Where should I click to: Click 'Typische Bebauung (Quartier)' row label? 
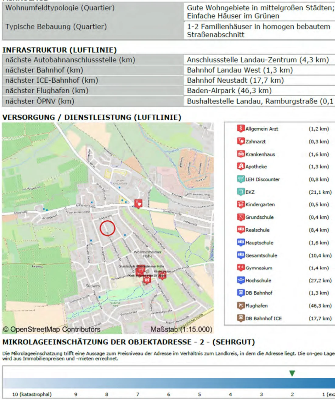click(56, 27)
